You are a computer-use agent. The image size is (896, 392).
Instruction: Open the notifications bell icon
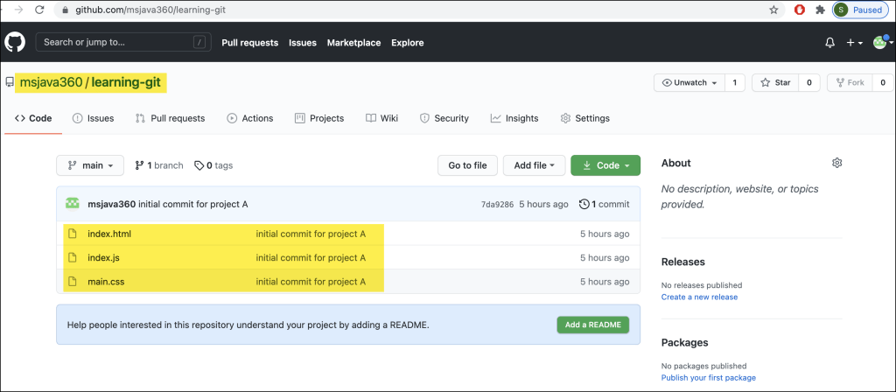pyautogui.click(x=829, y=43)
